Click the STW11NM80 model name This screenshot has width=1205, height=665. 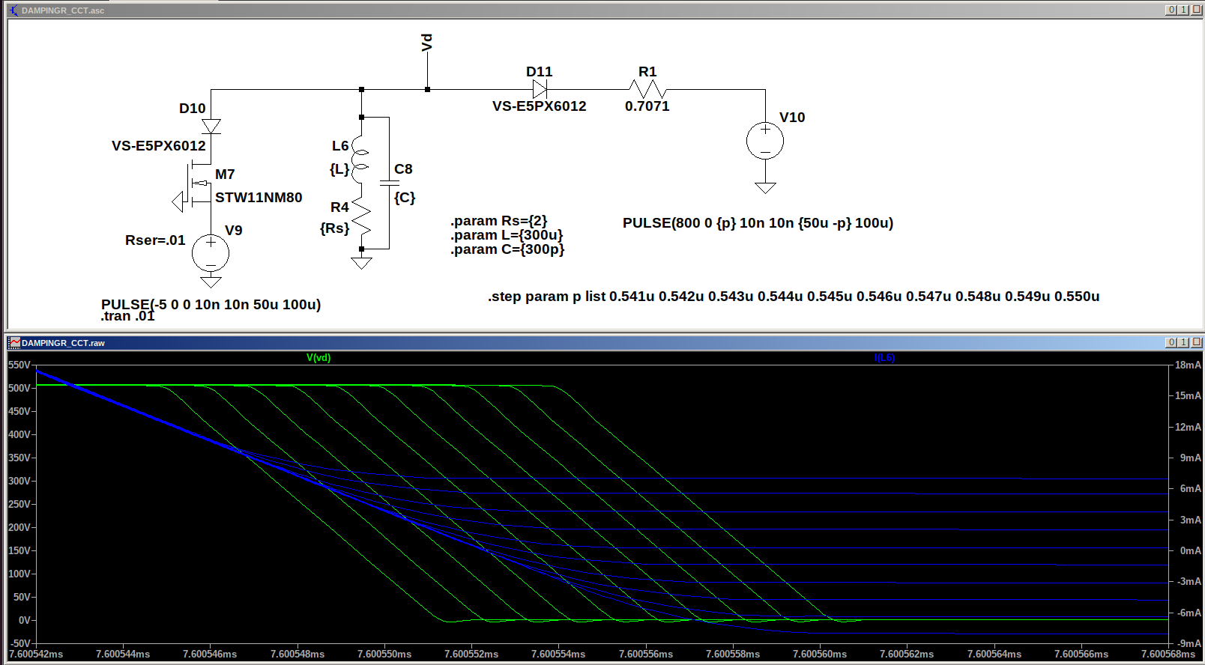click(259, 198)
